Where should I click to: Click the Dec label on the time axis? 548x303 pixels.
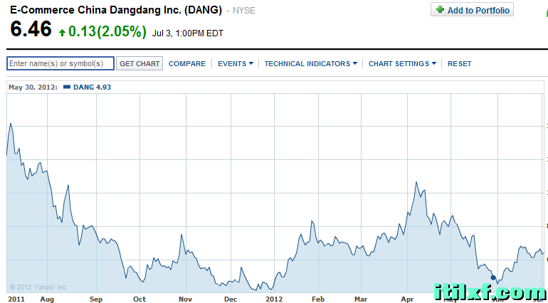click(231, 299)
